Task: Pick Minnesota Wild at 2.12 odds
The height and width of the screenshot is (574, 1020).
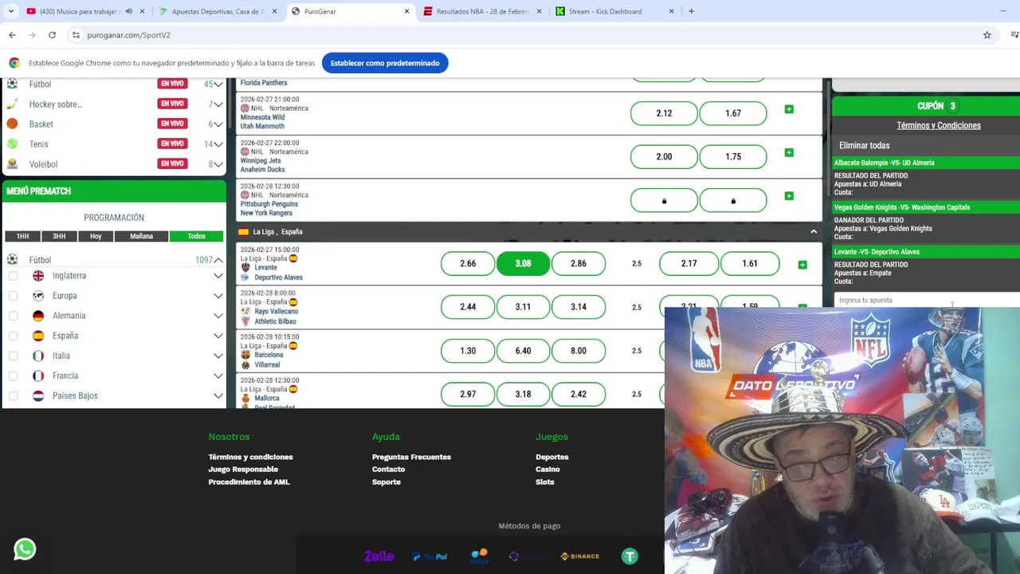Action: click(x=664, y=113)
